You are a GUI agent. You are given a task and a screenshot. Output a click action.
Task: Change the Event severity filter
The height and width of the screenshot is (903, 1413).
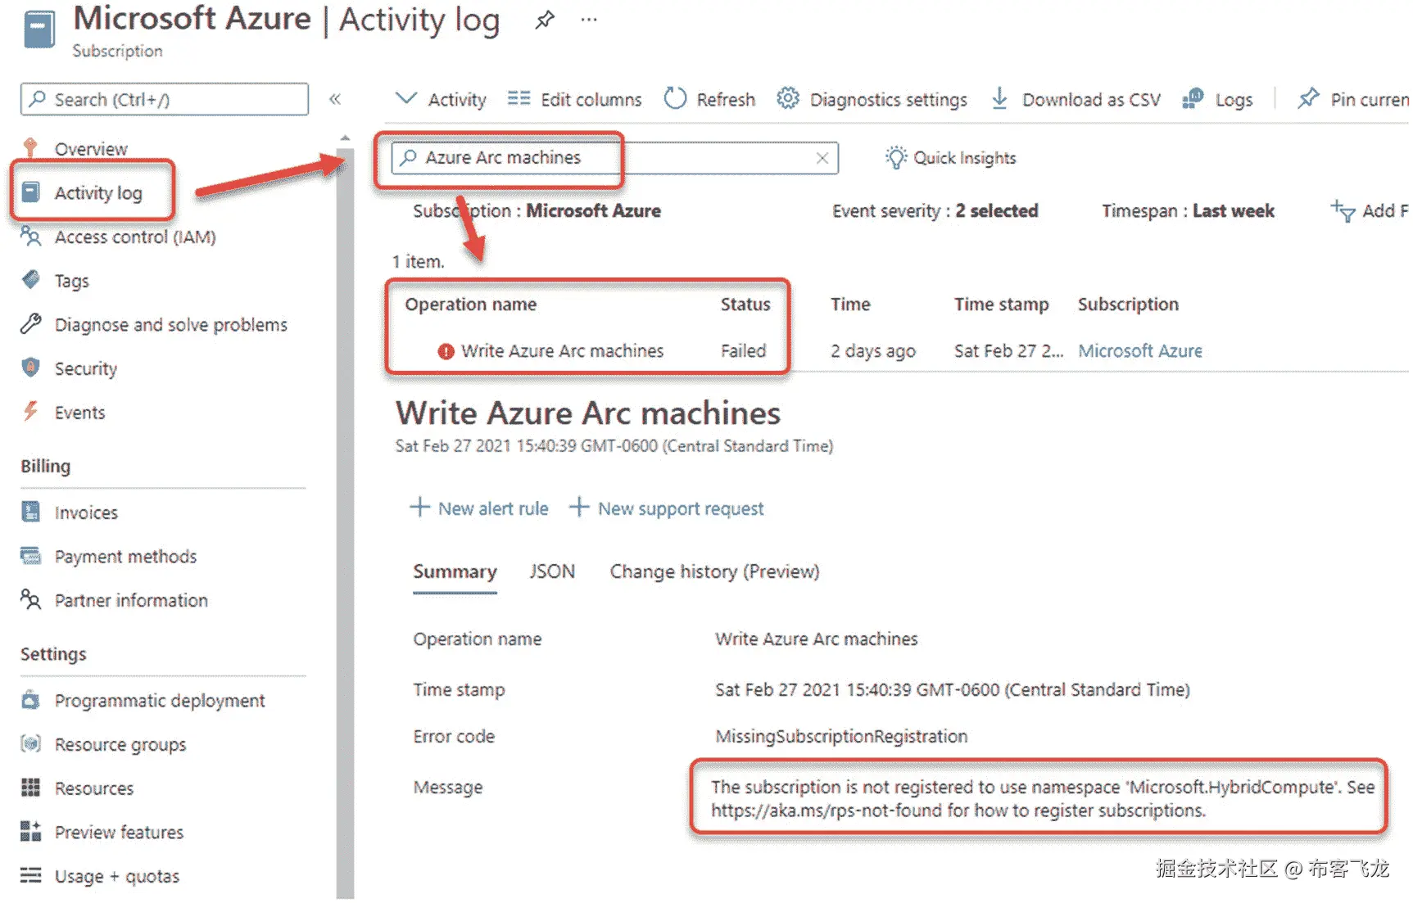[935, 210]
